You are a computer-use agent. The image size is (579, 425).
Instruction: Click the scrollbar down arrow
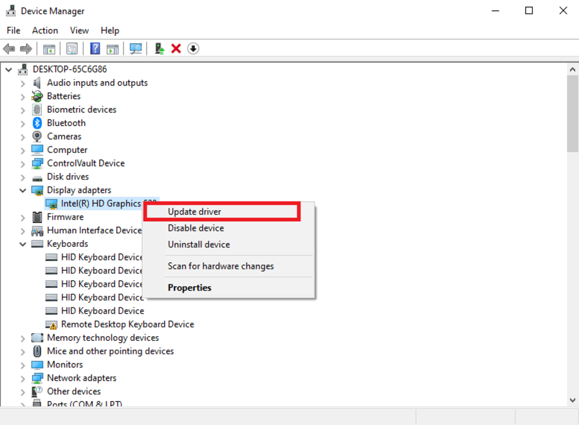[573, 401]
